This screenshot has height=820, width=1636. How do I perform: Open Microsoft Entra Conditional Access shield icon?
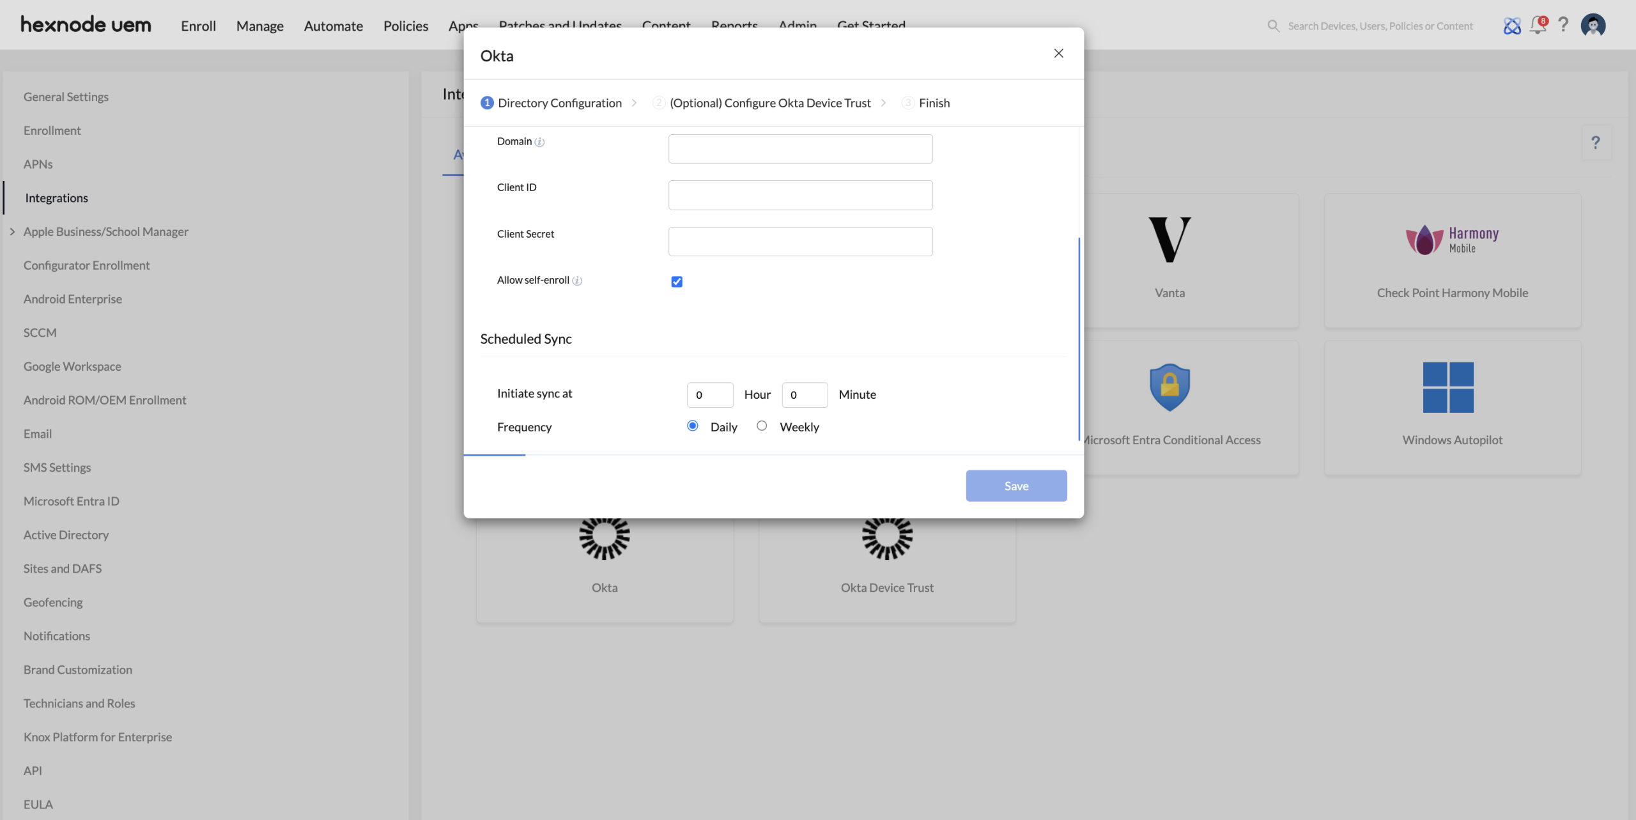click(1169, 387)
